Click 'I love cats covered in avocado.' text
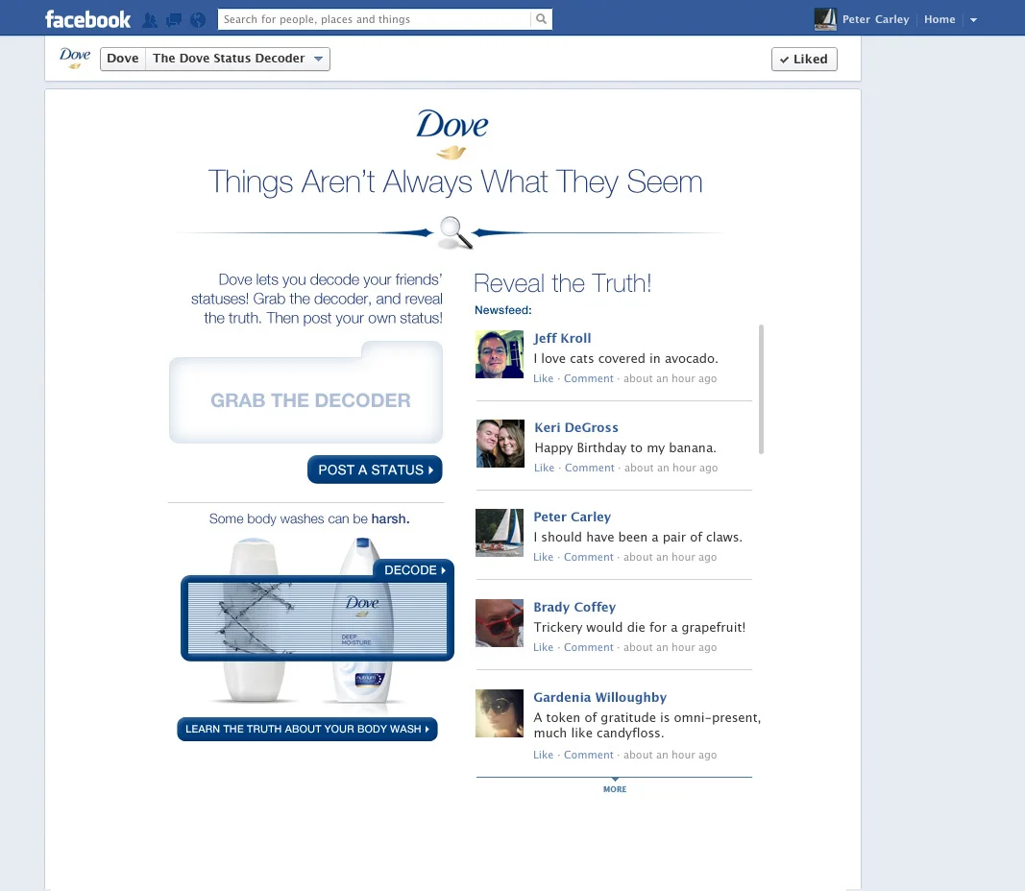Image resolution: width=1025 pixels, height=891 pixels. click(625, 358)
